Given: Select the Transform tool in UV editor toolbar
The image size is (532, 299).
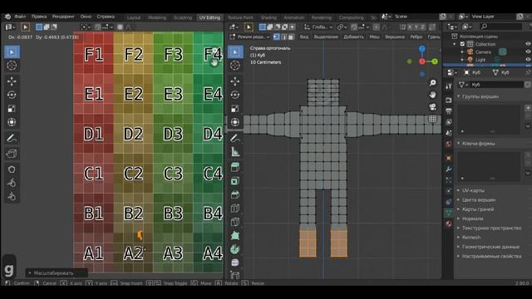Looking at the screenshot, I should coord(12,122).
